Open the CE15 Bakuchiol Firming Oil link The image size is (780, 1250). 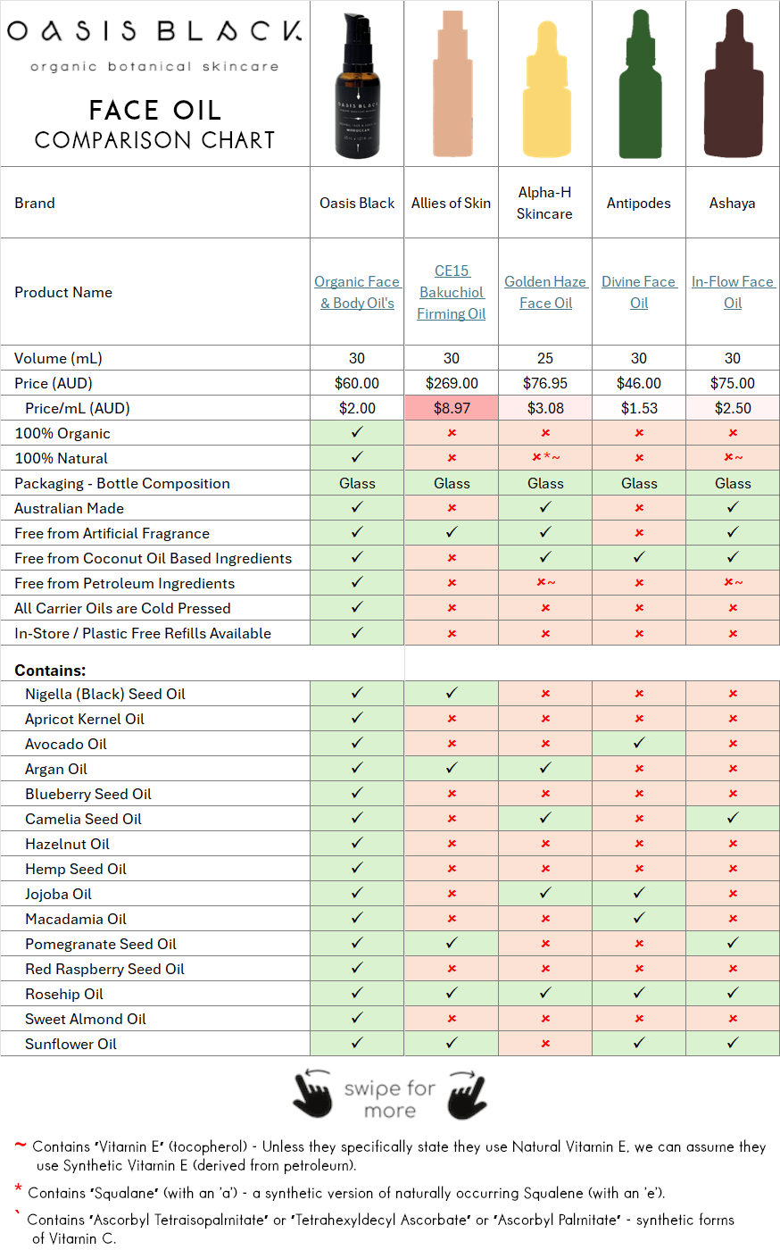452,292
